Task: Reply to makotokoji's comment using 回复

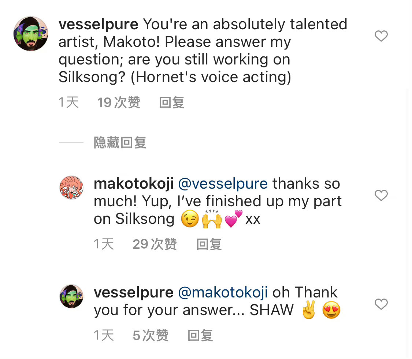Action: point(209,244)
